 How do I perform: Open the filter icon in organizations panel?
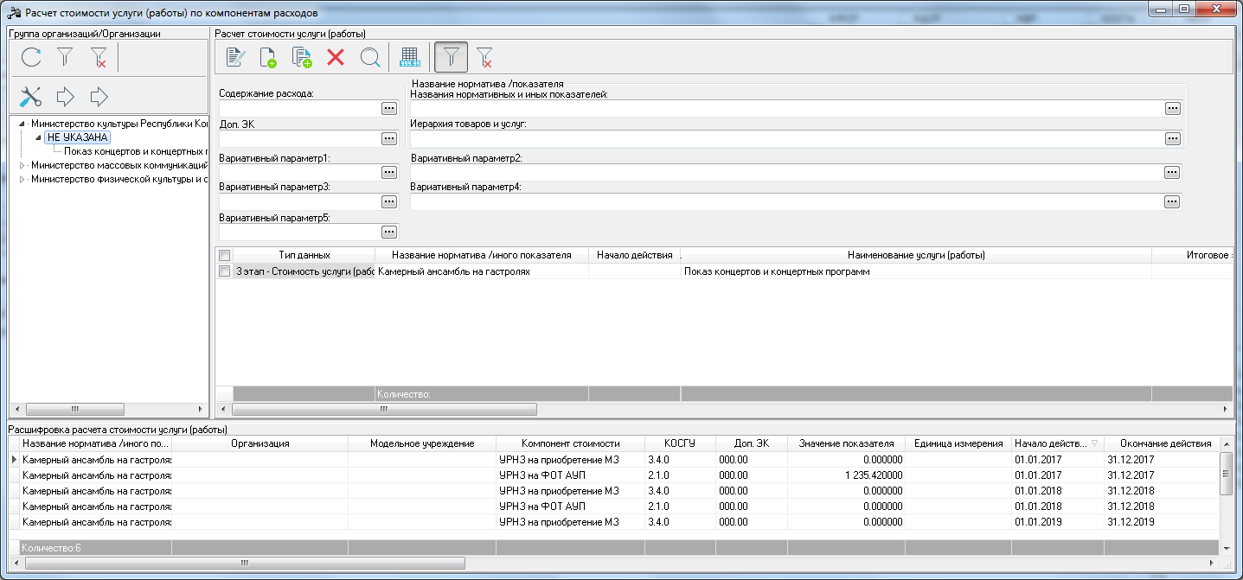point(65,58)
